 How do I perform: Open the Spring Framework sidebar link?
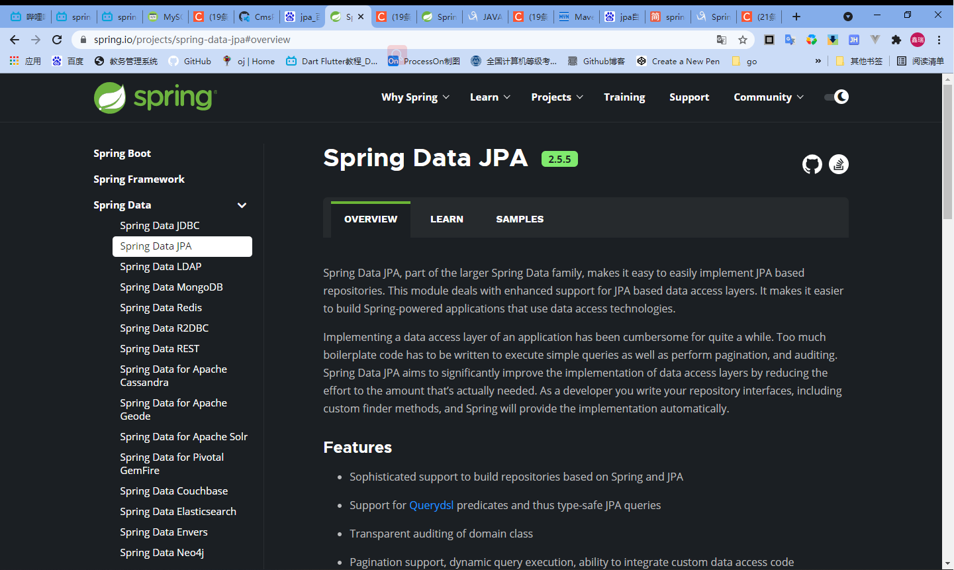point(139,179)
